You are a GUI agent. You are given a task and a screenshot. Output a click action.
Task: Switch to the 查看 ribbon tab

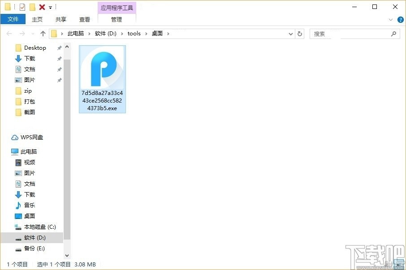[x=85, y=19]
